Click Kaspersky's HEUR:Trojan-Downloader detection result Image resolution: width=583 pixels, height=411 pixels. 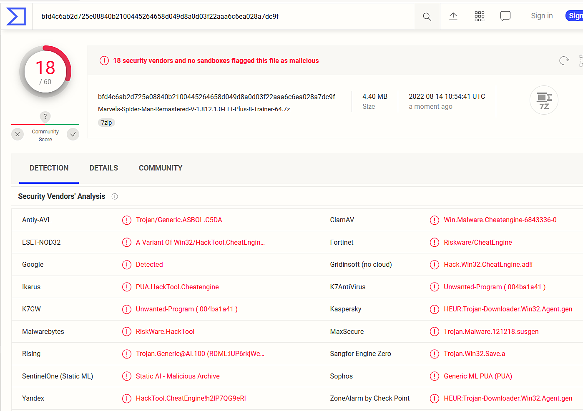508,309
